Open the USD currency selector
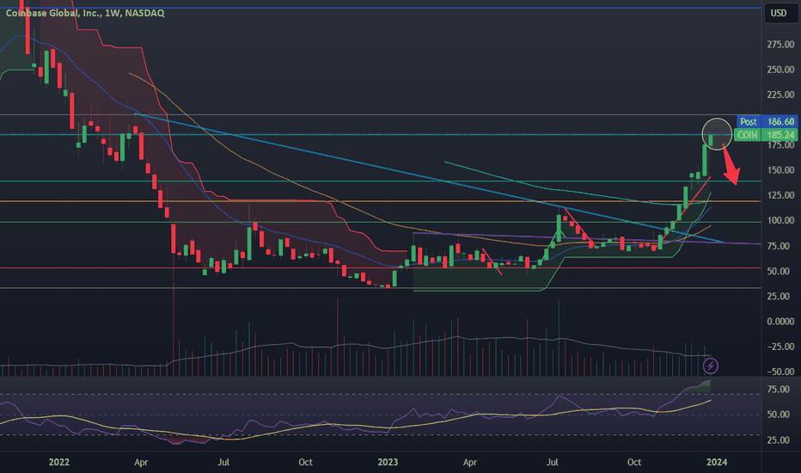 point(779,13)
